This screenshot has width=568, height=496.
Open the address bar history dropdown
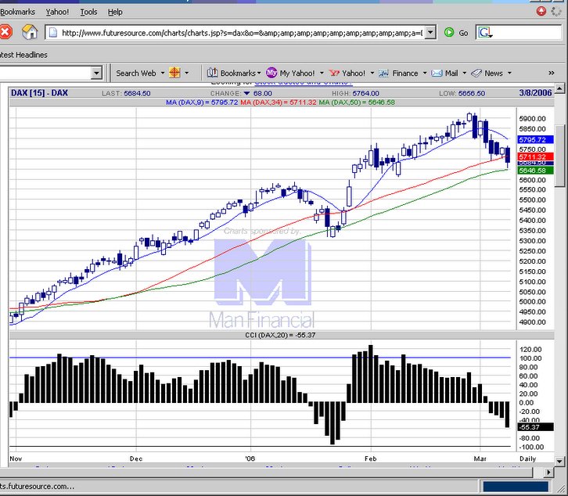[x=430, y=33]
